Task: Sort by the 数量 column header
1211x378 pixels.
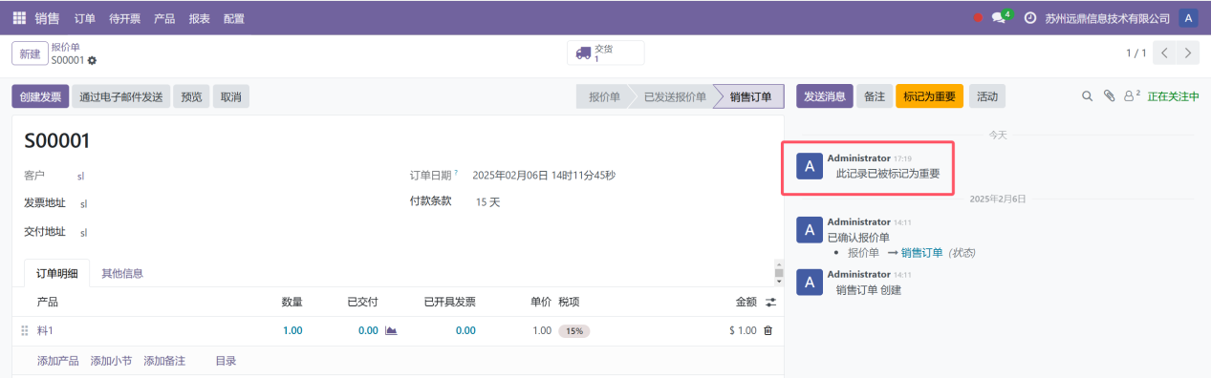Action: click(292, 302)
